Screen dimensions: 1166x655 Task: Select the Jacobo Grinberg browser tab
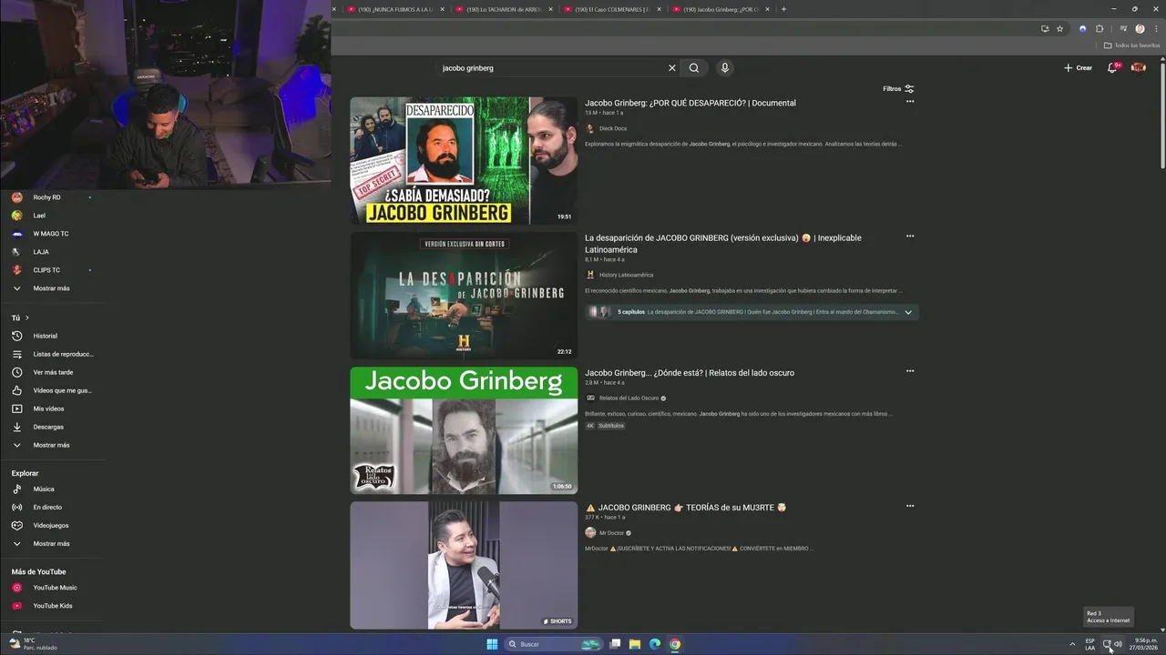point(720,9)
